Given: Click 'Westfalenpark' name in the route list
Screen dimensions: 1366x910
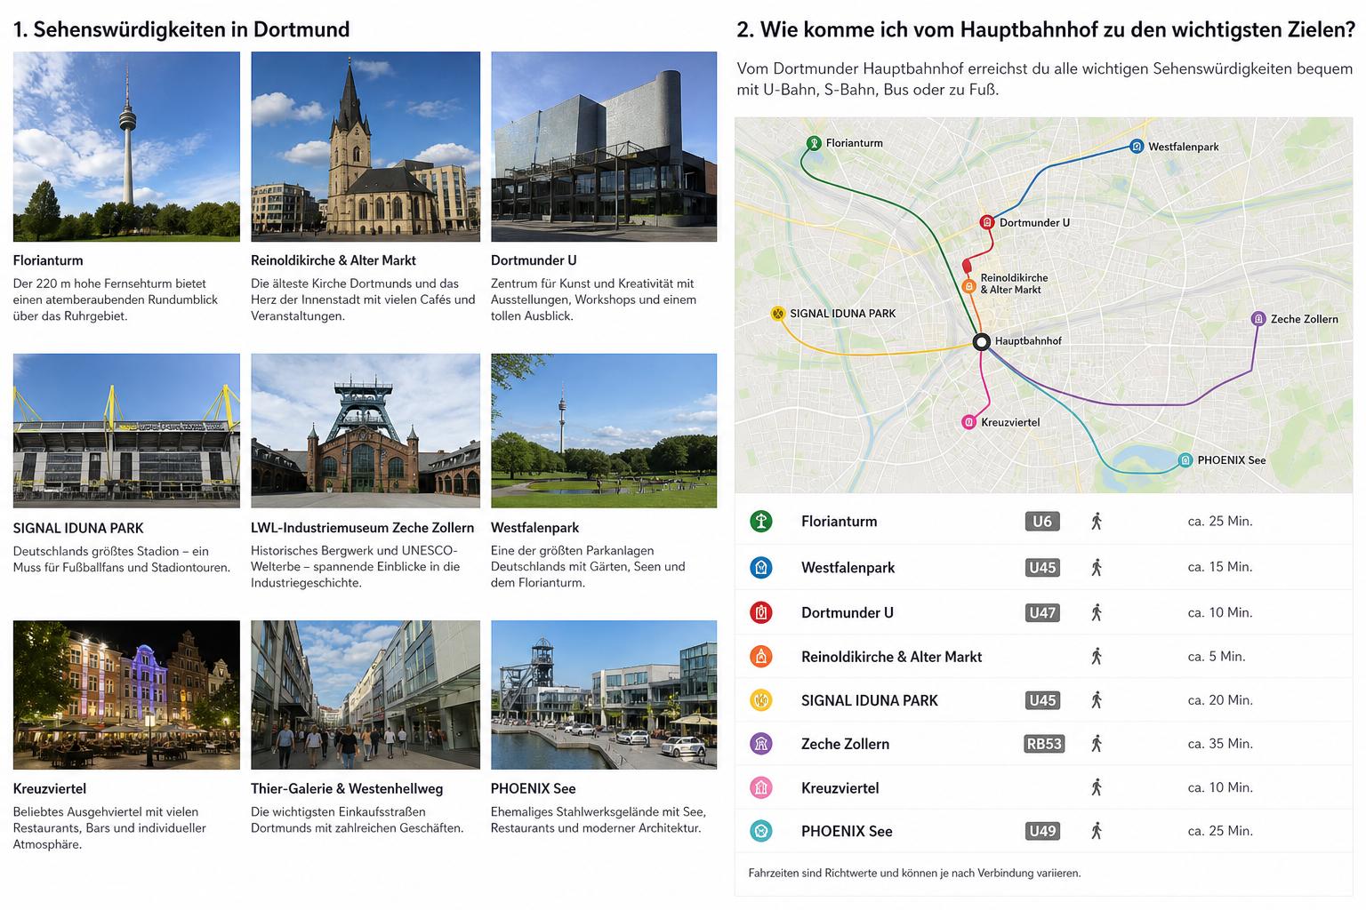Looking at the screenshot, I should click(x=848, y=567).
